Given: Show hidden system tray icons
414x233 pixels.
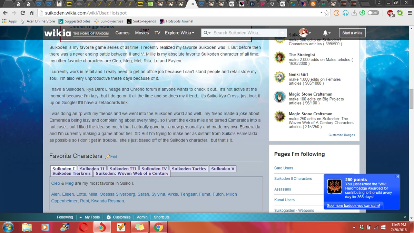Looking at the screenshot, I should (354, 227).
